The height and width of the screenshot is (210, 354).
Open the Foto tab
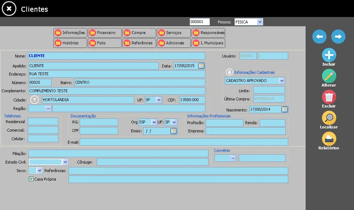[x=105, y=43]
